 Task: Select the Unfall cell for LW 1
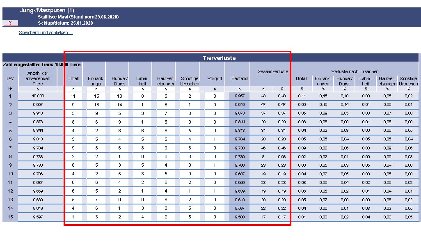[x=73, y=96]
